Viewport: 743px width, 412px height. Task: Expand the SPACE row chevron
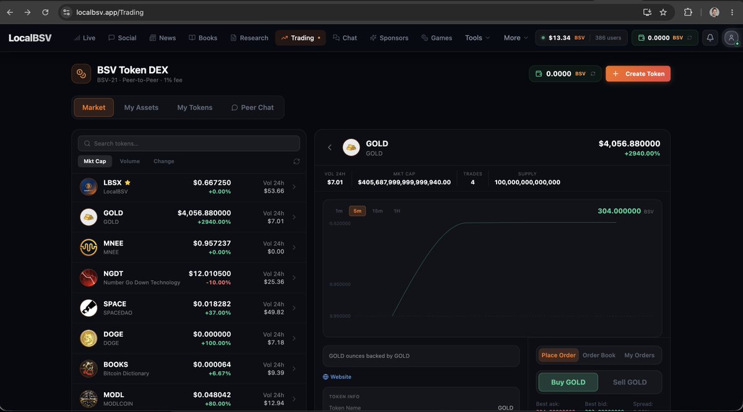[x=294, y=308]
